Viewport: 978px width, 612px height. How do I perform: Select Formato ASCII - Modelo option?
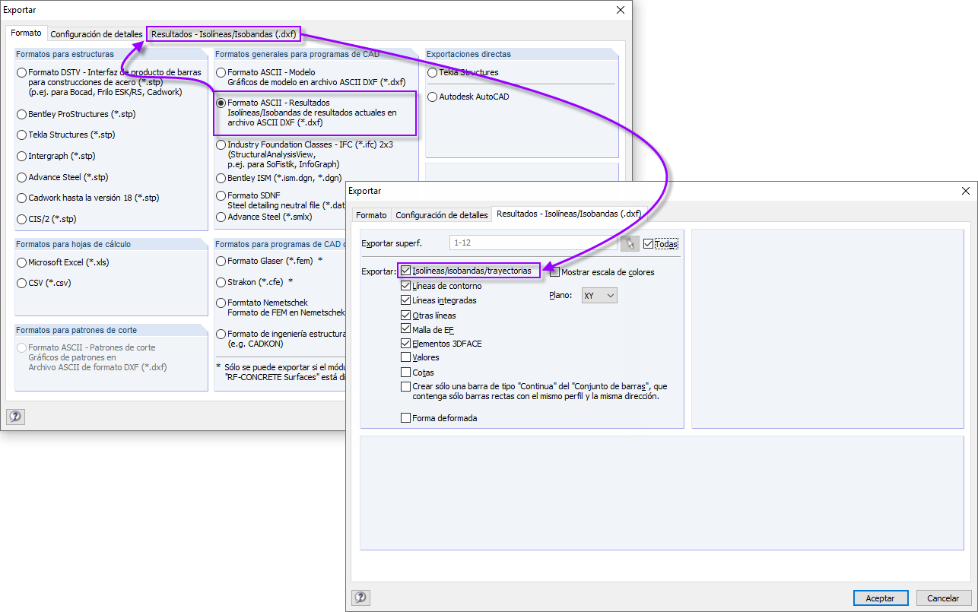pyautogui.click(x=221, y=72)
